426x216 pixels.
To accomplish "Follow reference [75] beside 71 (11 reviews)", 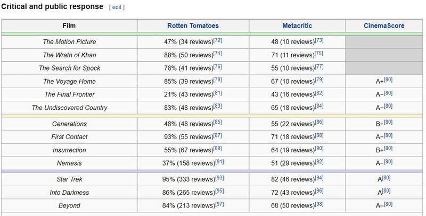I will (319, 54).
